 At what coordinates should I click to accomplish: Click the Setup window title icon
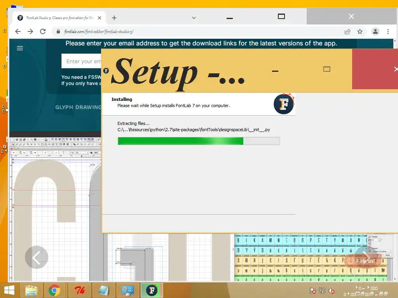(x=106, y=71)
